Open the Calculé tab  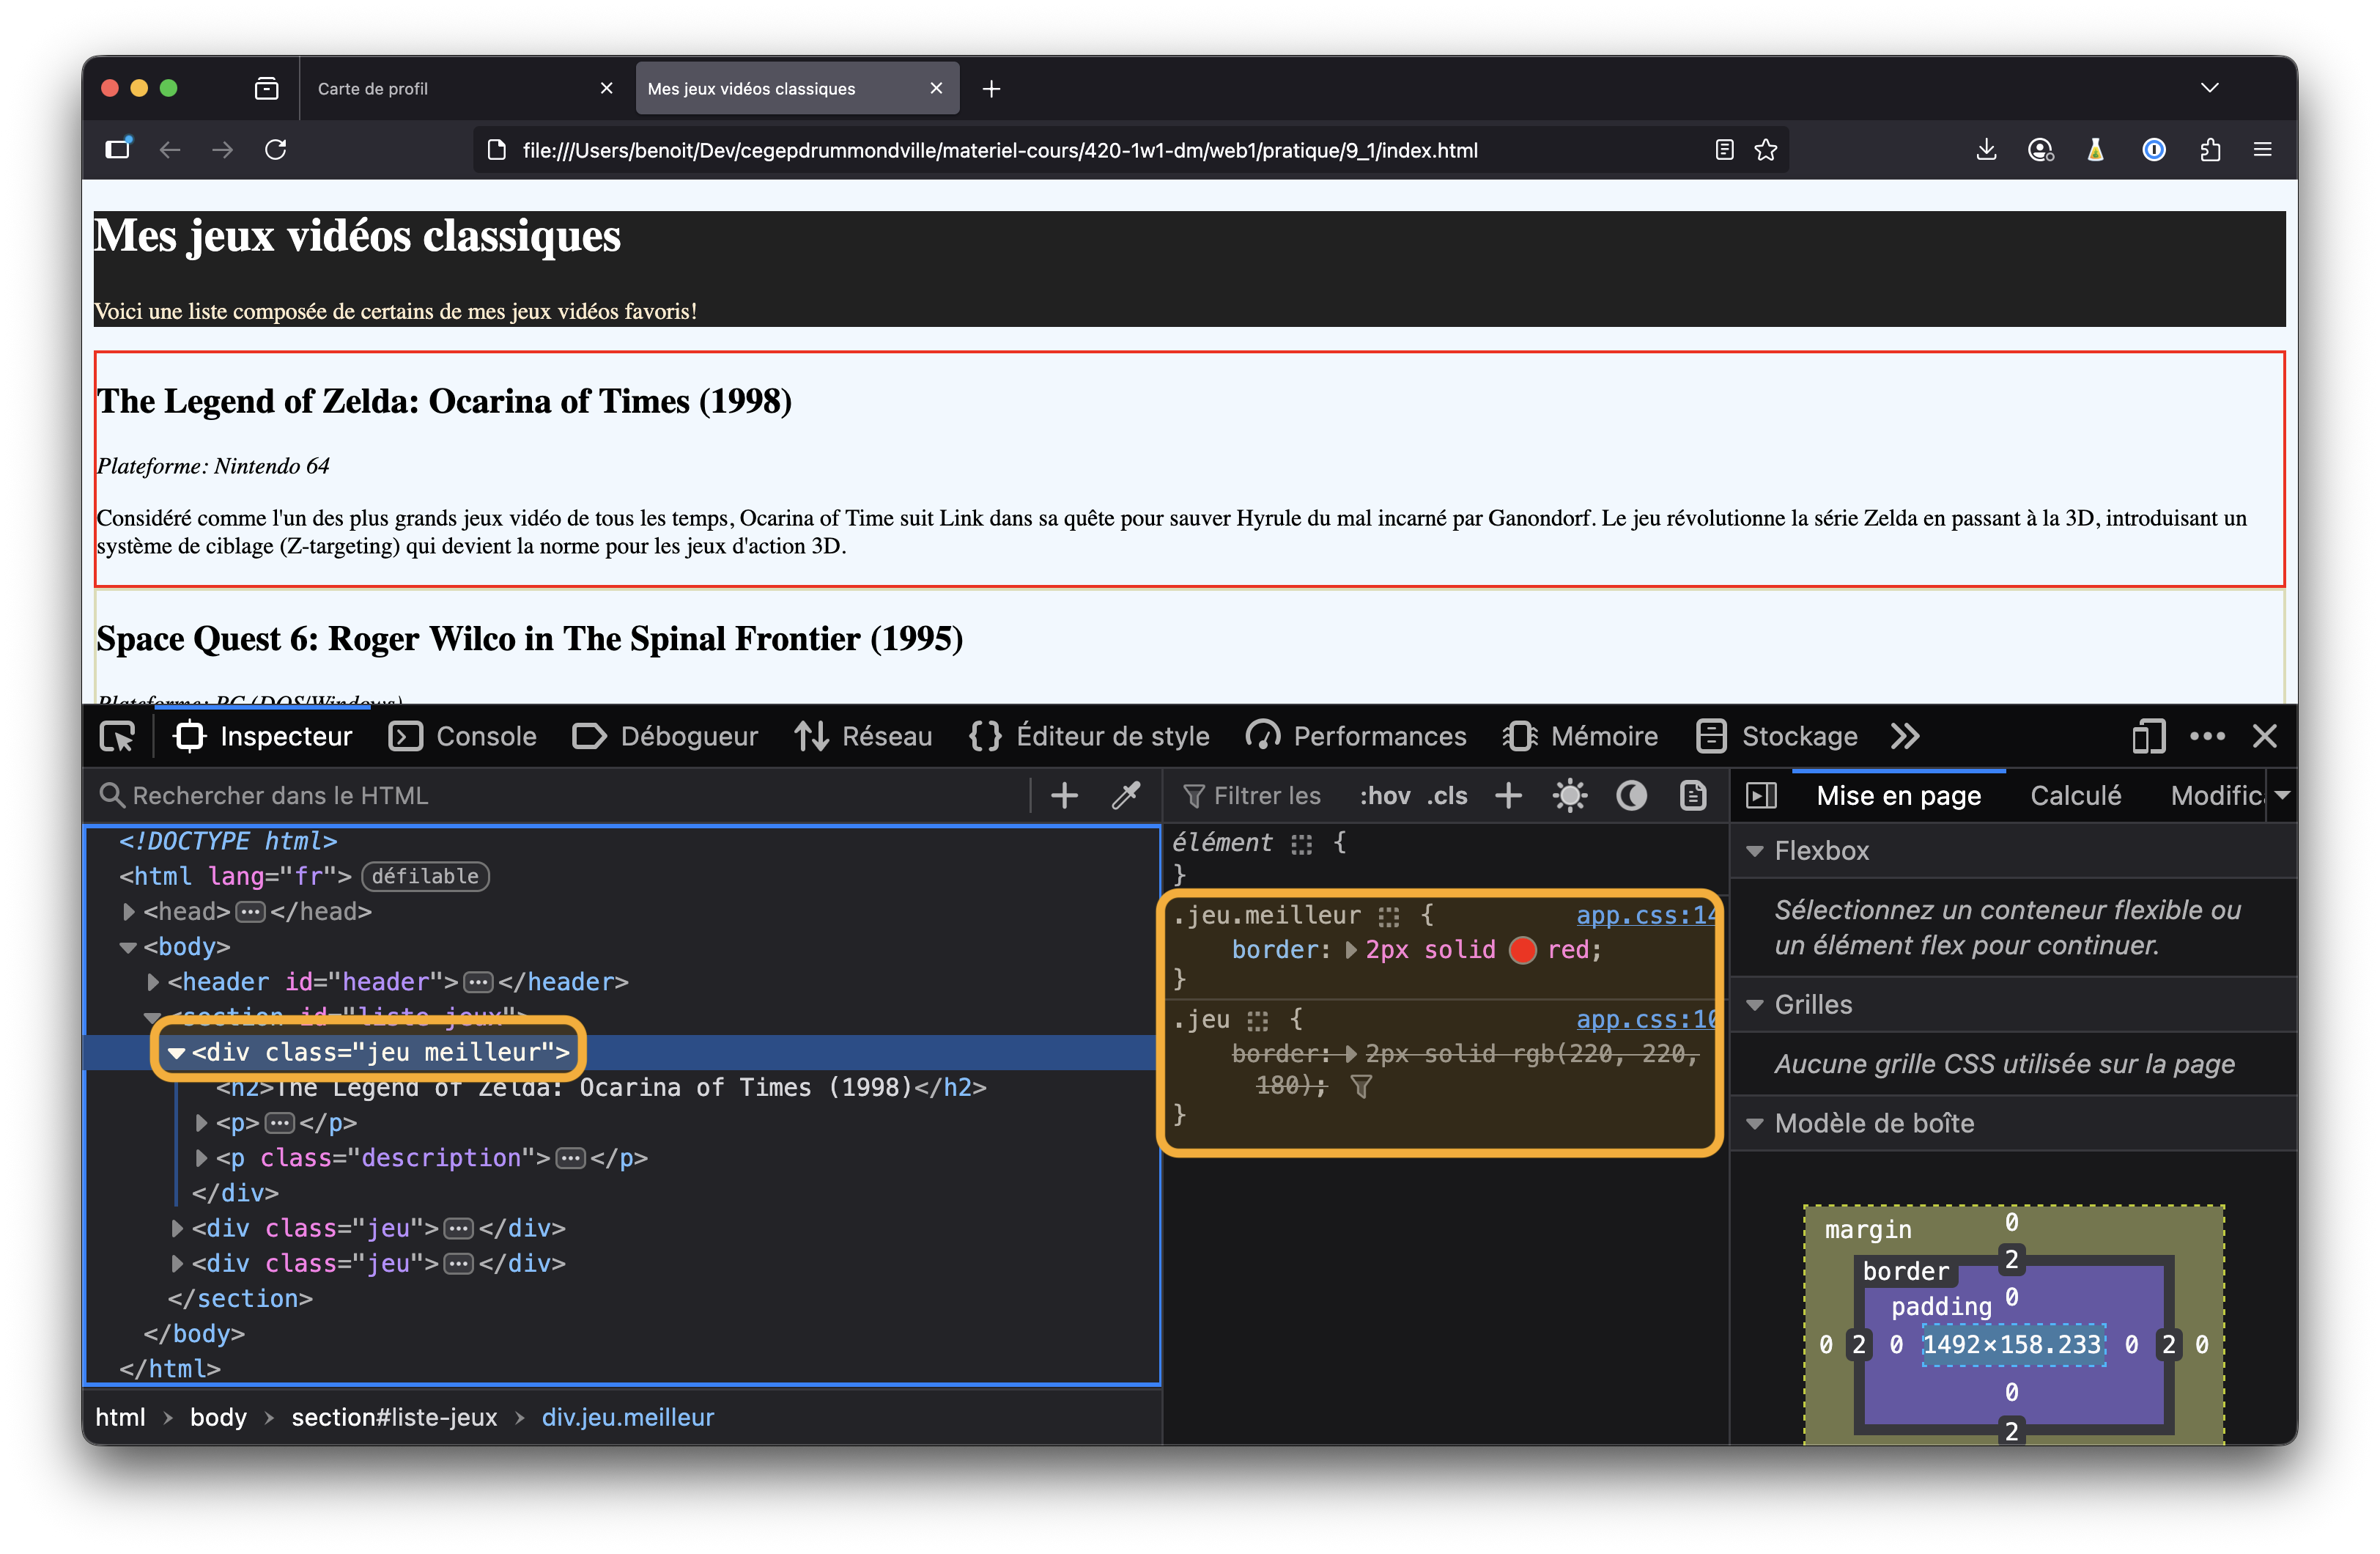pyautogui.click(x=2075, y=795)
